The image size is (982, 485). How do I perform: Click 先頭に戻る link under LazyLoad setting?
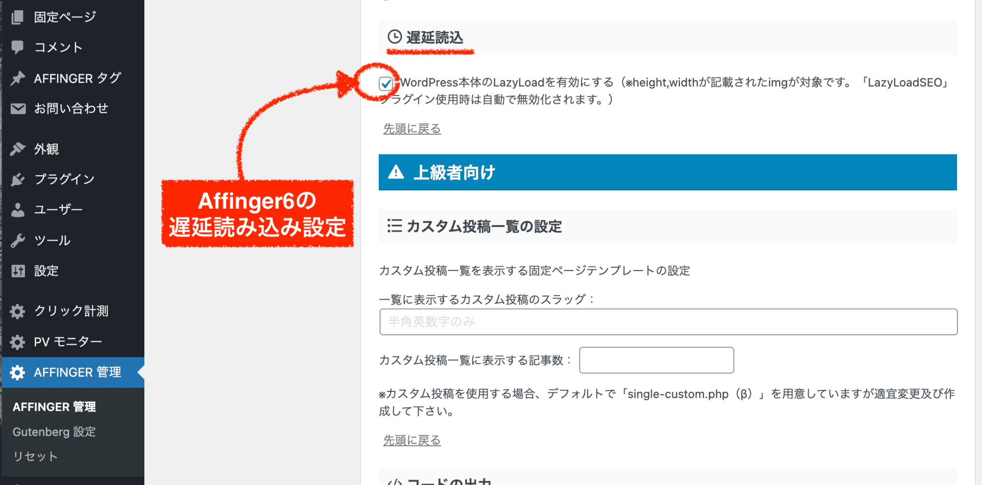(x=411, y=128)
